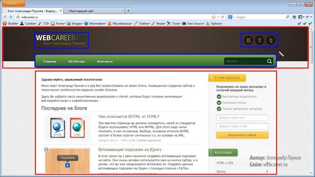Go forward with the browser forward arrow
Screen dimensions: 315x177
pos(11,17)
